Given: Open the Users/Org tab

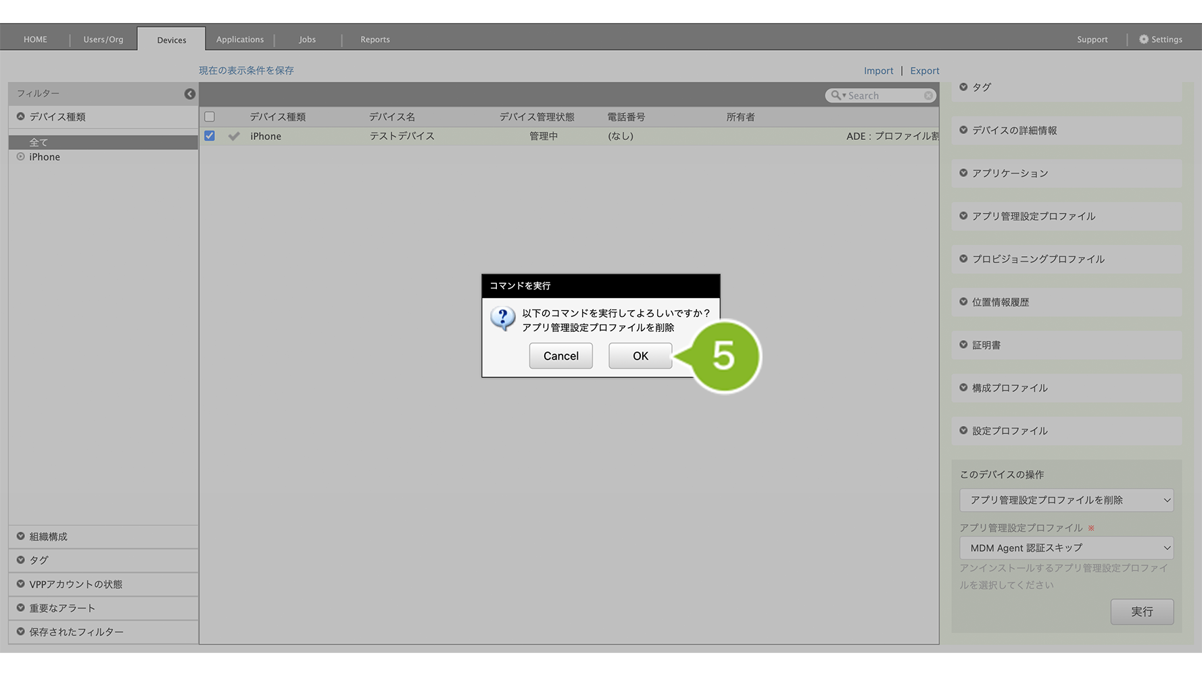Looking at the screenshot, I should tap(103, 39).
